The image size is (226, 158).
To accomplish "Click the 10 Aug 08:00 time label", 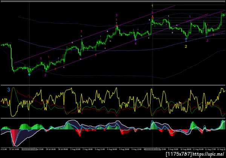I will 186,149.
